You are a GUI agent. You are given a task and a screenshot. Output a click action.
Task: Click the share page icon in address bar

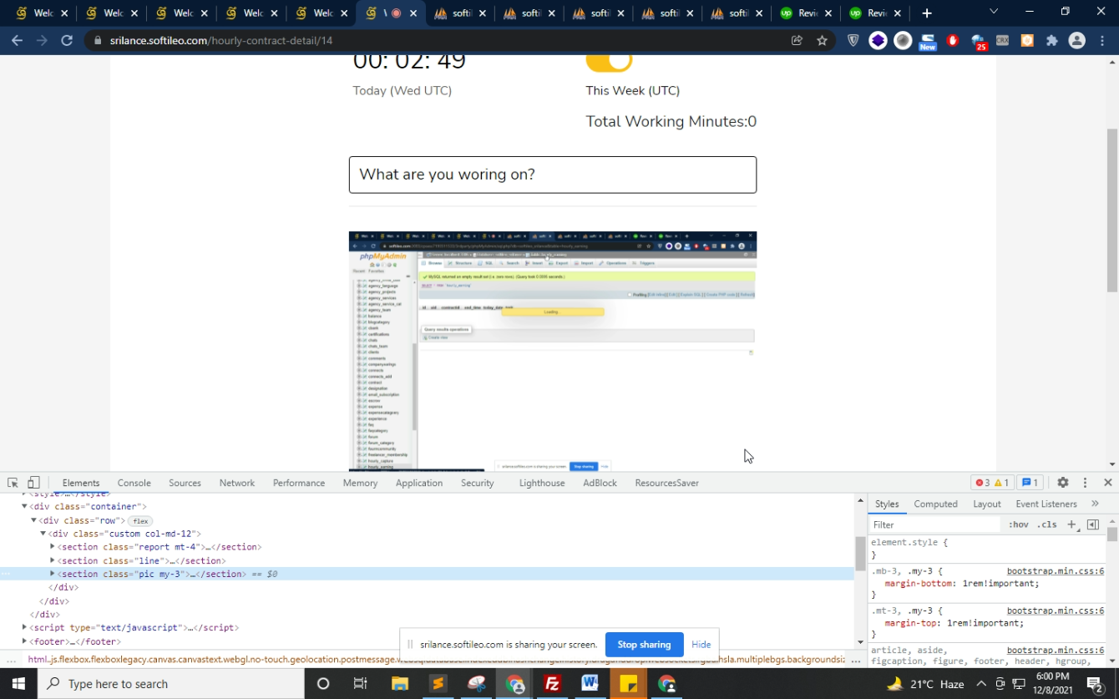click(x=797, y=40)
